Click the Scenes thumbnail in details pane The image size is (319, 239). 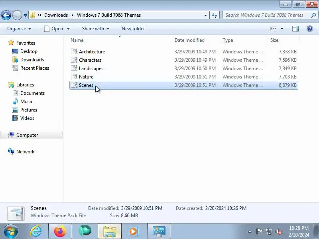[x=16, y=213]
